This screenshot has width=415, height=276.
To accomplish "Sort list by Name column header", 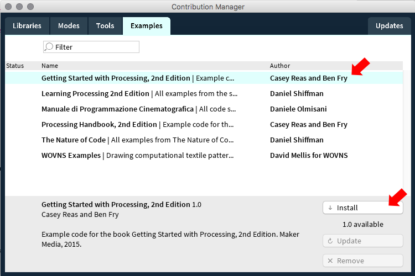I will (x=50, y=66).
